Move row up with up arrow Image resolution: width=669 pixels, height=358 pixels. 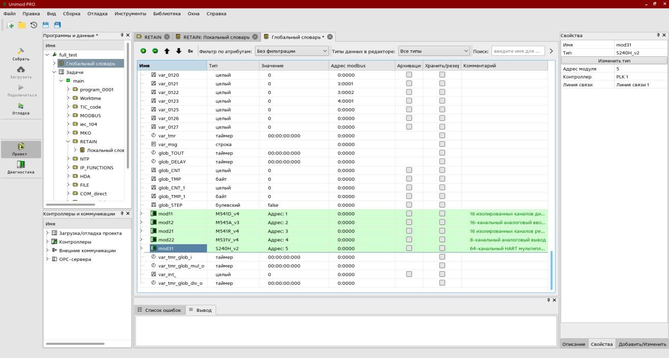pyautogui.click(x=166, y=51)
